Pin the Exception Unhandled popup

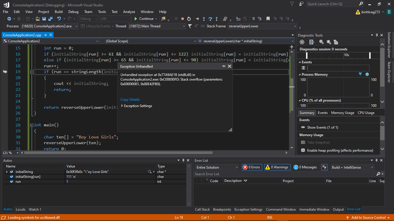tap(224, 66)
